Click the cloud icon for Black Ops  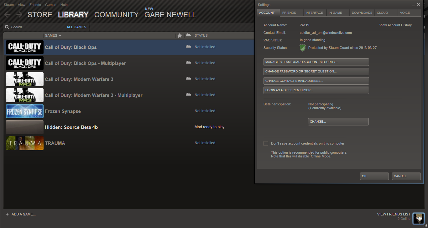coord(188,47)
